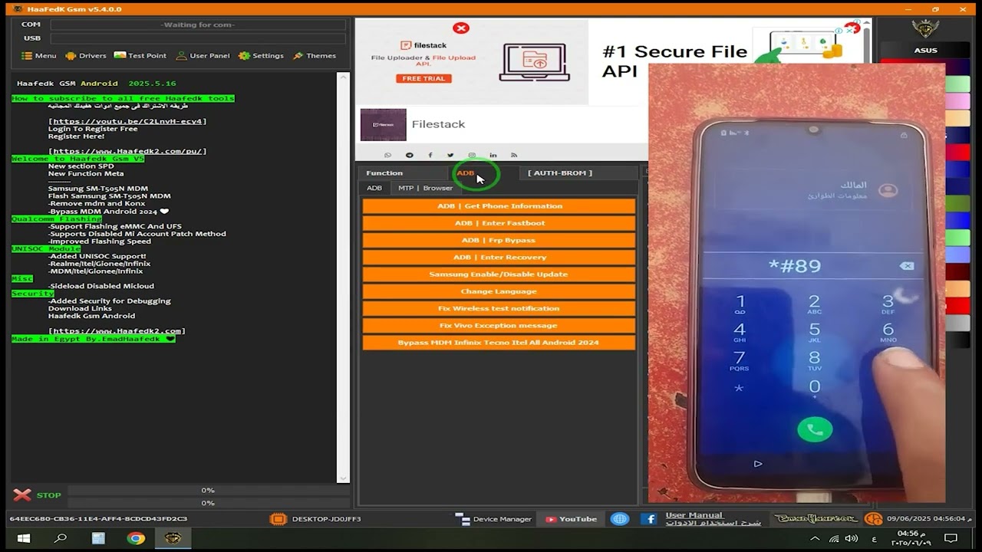Click the pink color swatch on right strip
This screenshot has width=982, height=552.
[x=957, y=101]
